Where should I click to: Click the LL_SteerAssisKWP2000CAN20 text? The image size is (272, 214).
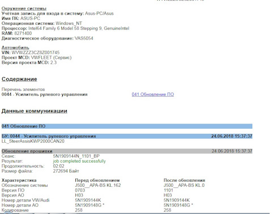tap(33, 141)
